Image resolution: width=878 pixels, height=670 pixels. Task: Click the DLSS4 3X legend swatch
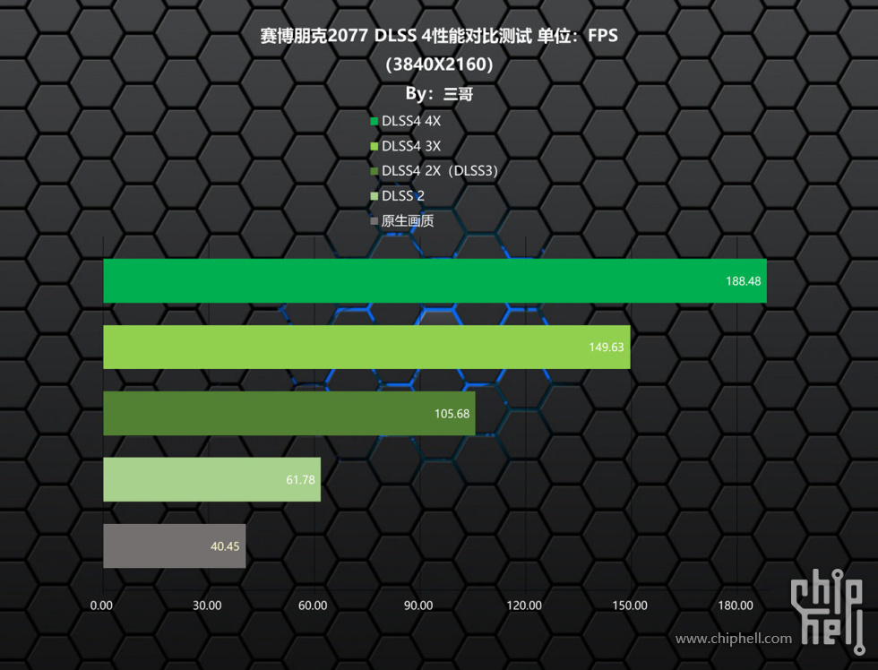[x=374, y=147]
